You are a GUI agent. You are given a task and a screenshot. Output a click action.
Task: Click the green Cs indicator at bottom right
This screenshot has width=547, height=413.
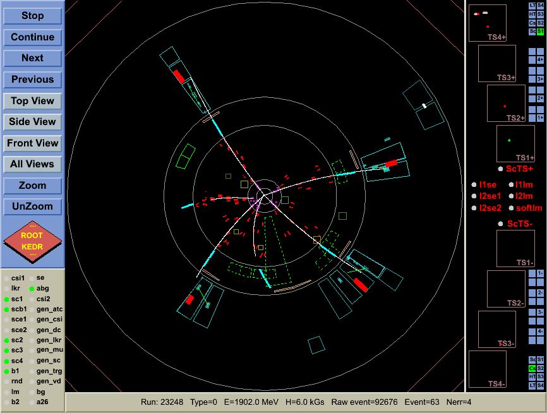click(x=532, y=368)
